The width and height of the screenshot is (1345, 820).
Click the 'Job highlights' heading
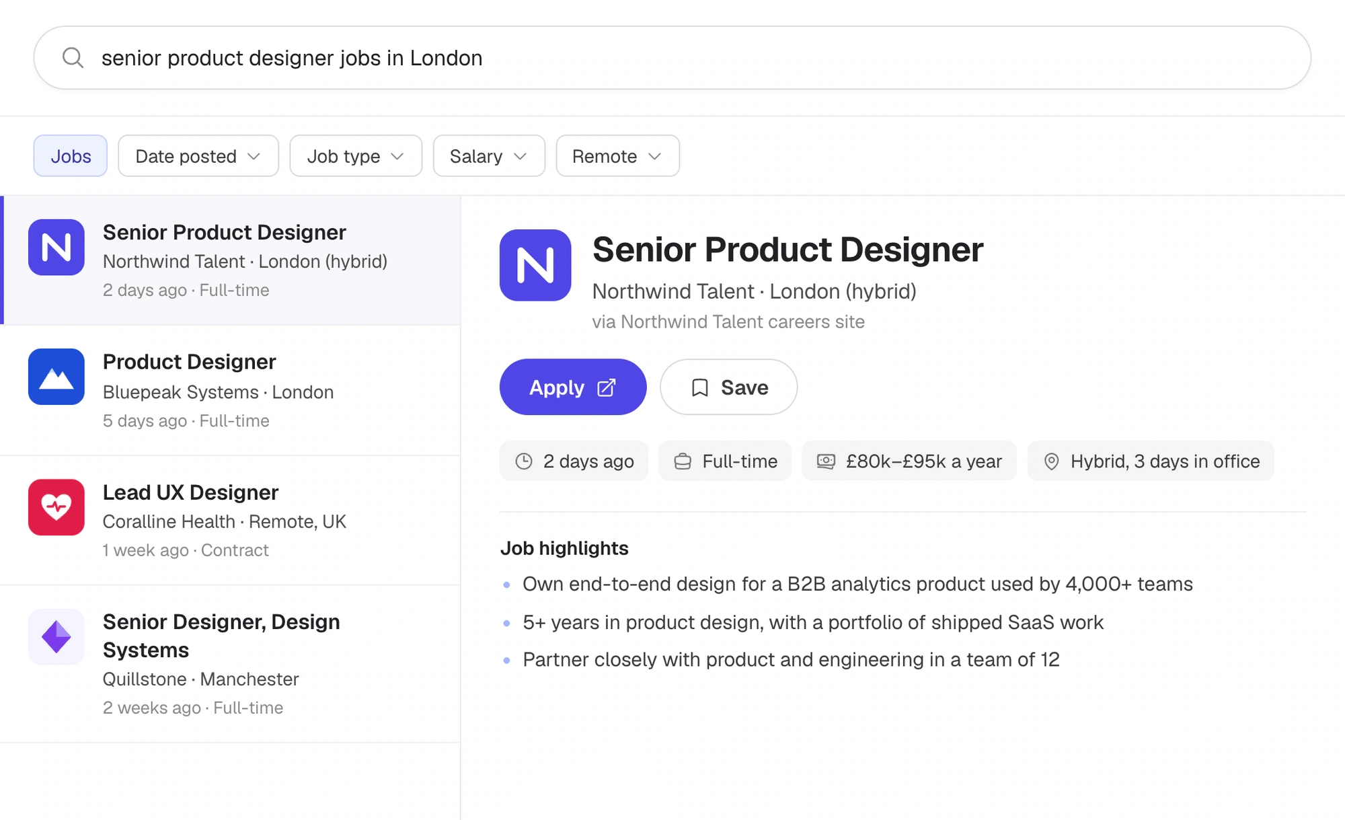[564, 548]
